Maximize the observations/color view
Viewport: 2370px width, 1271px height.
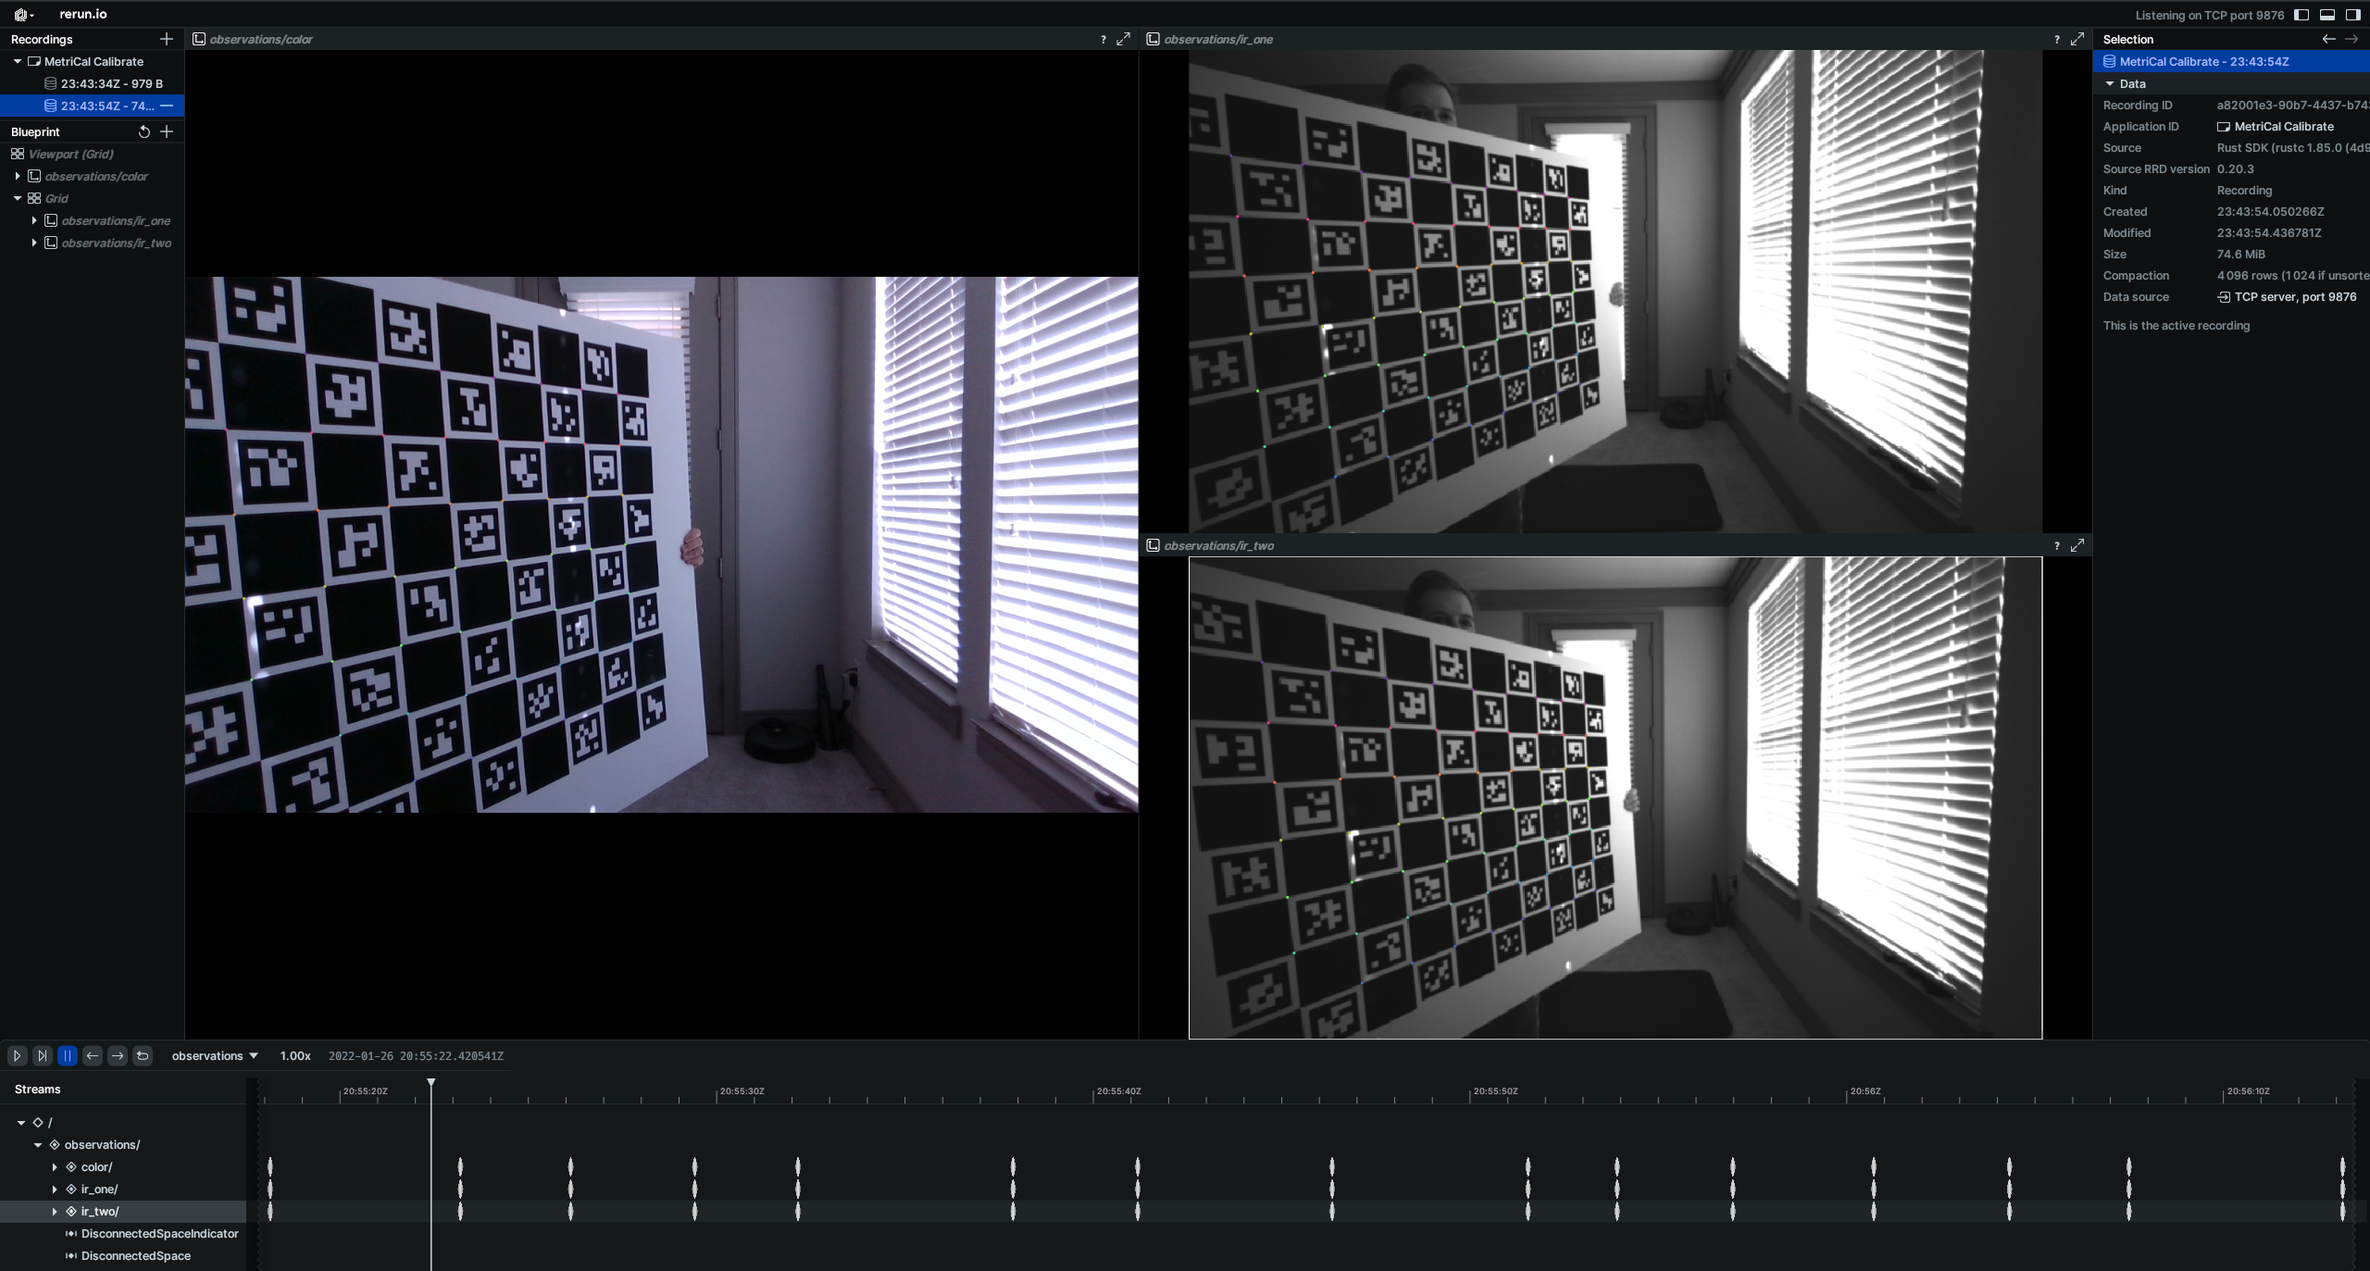tap(1123, 39)
